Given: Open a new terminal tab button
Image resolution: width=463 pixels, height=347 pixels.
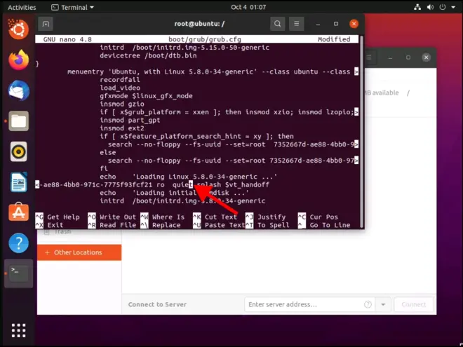Looking at the screenshot, I should [x=46, y=24].
